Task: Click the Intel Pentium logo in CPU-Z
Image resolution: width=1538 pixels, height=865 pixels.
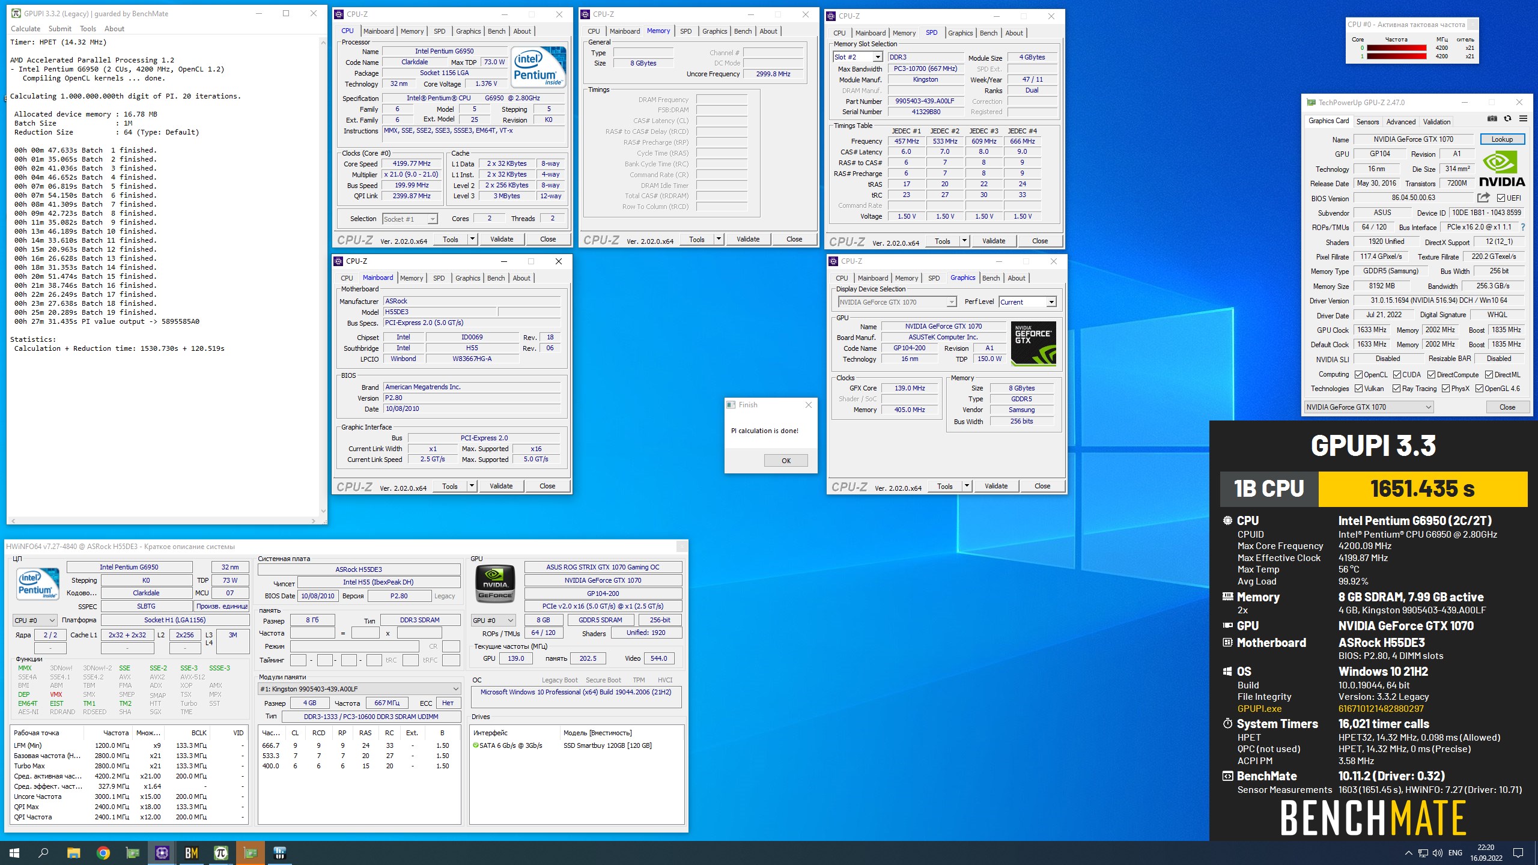Action: (538, 67)
